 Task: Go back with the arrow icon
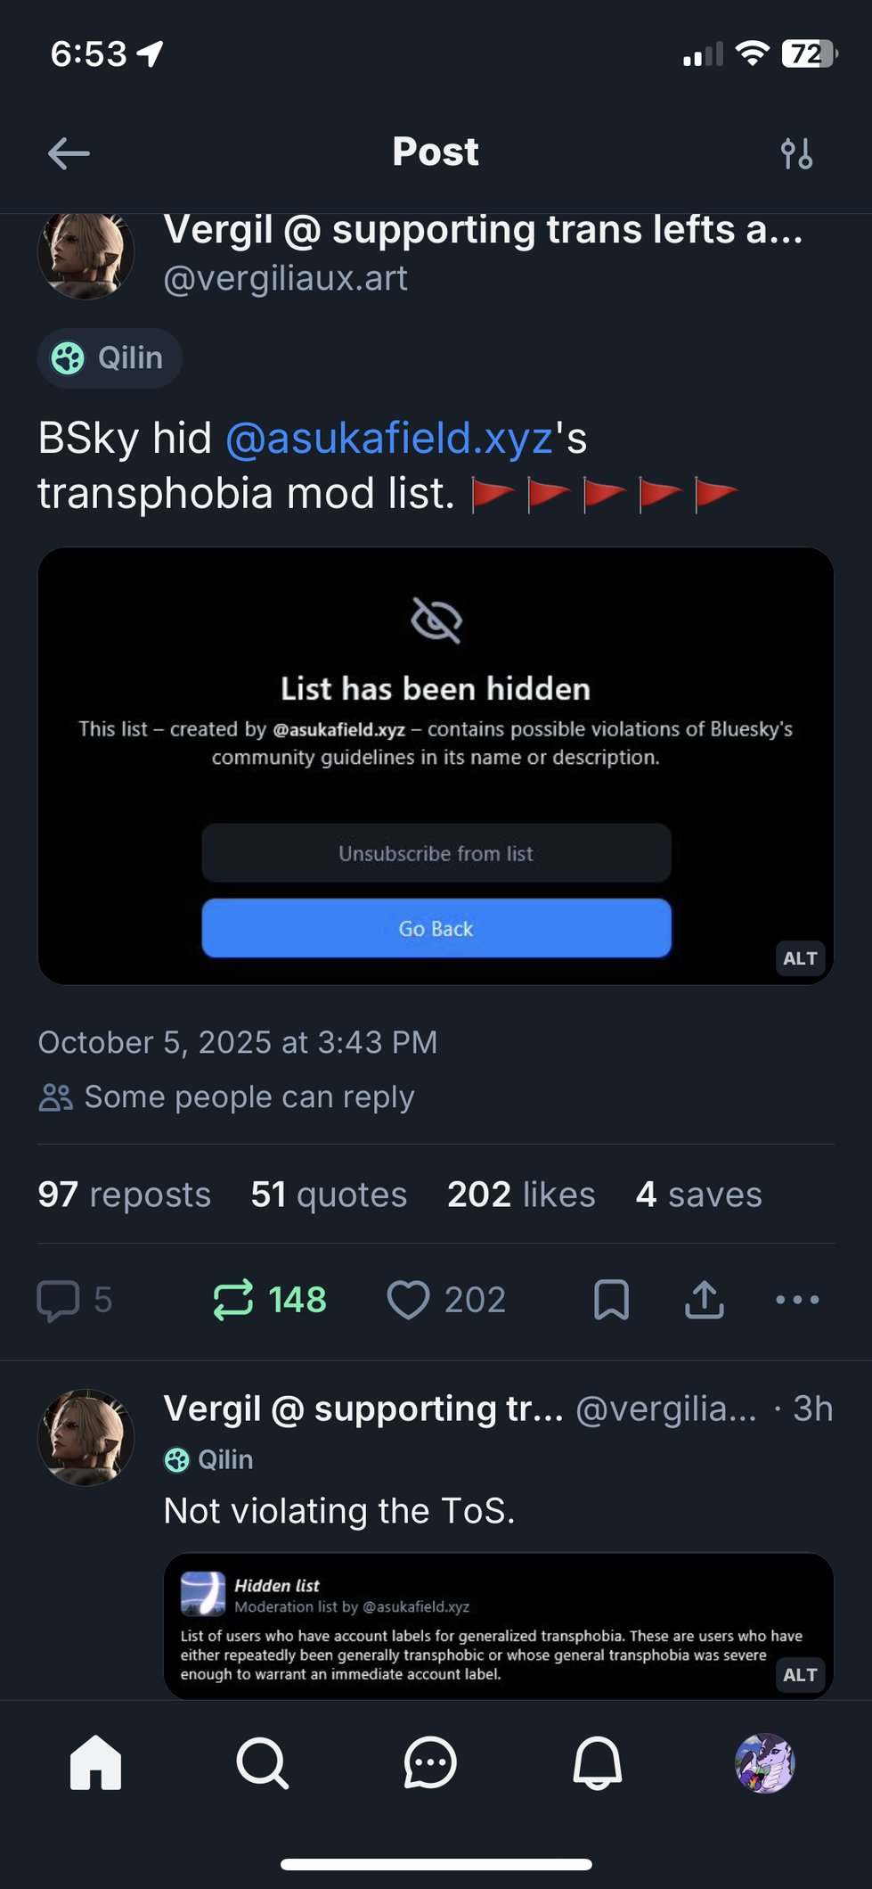(69, 153)
